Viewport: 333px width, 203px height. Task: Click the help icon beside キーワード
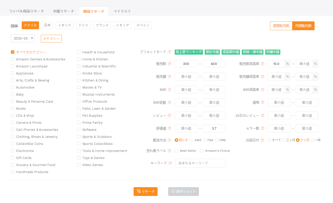click(x=170, y=163)
